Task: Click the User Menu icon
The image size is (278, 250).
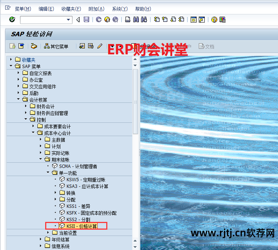Action: click(13, 46)
